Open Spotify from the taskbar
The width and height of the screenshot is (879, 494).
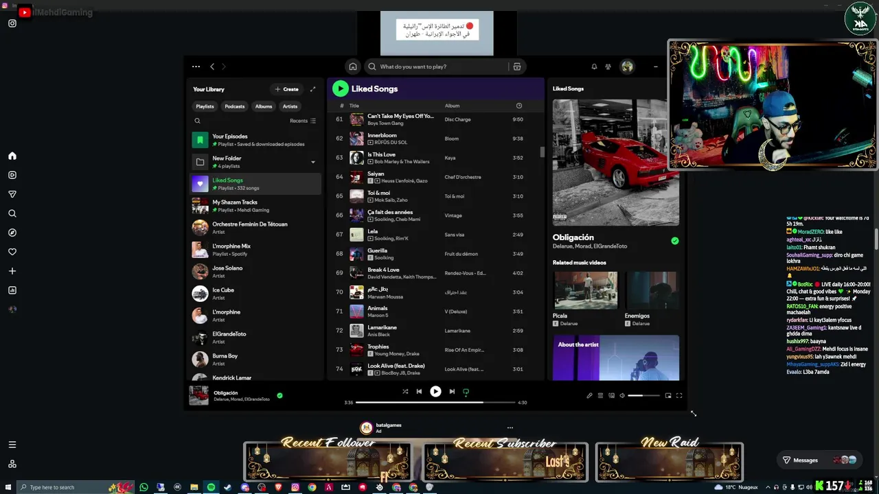pos(211,487)
